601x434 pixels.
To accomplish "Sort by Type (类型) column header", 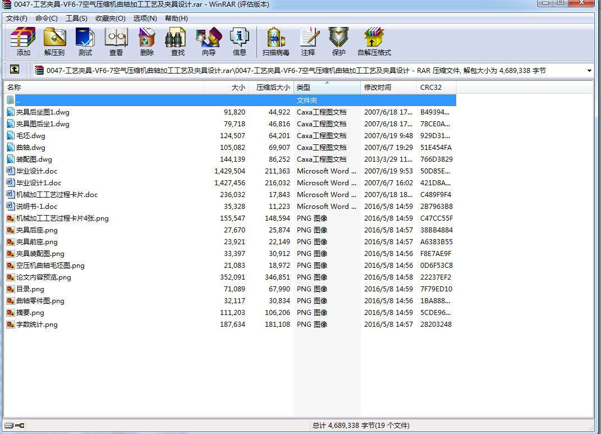I will tap(327, 88).
